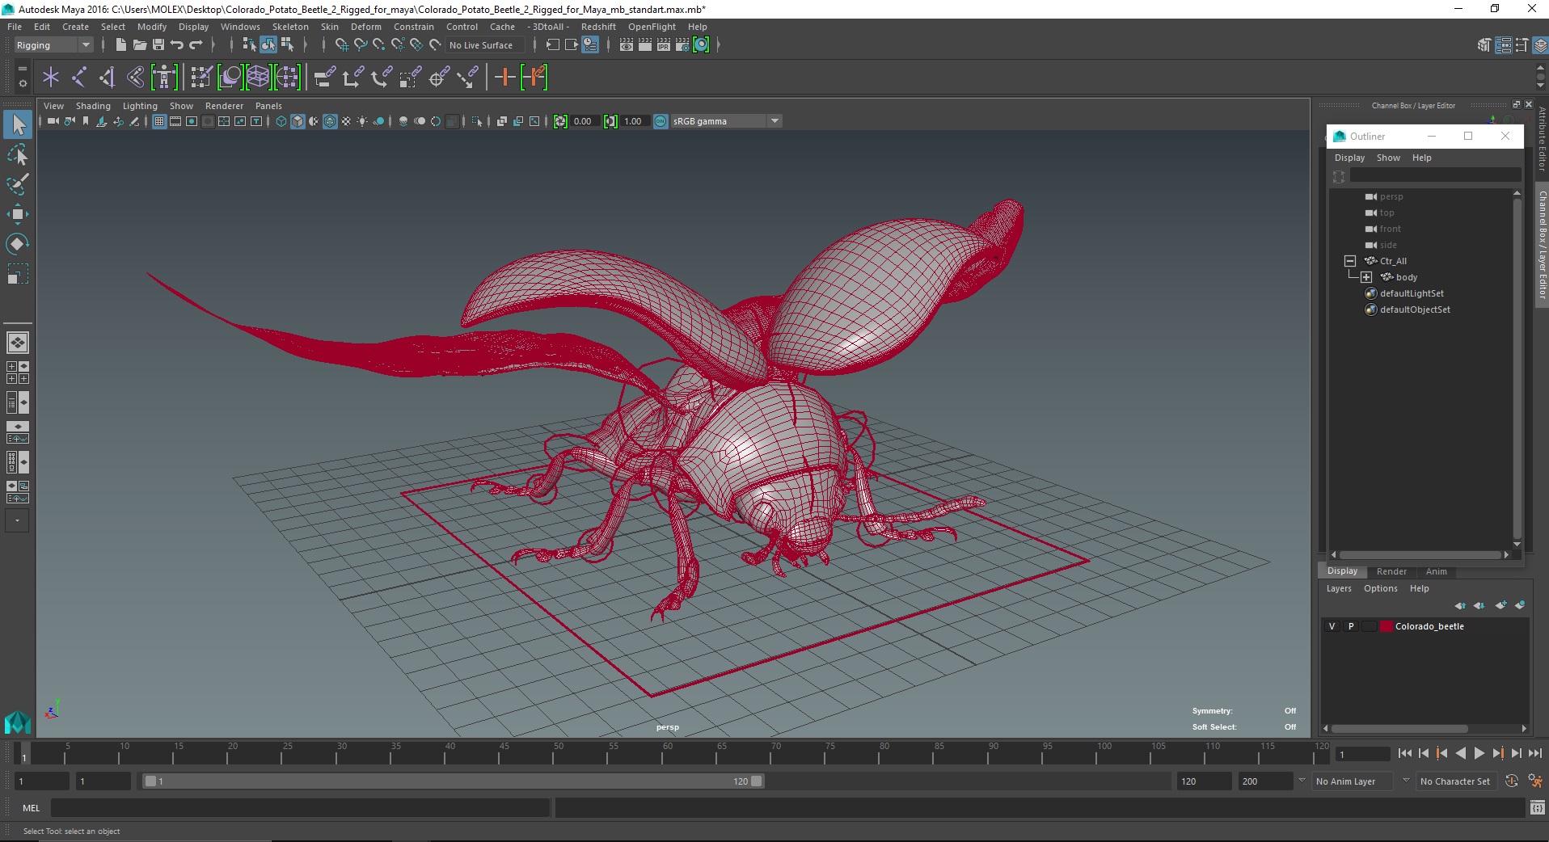The height and width of the screenshot is (842, 1549).
Task: Open the Human IK character icon
Action: (163, 78)
